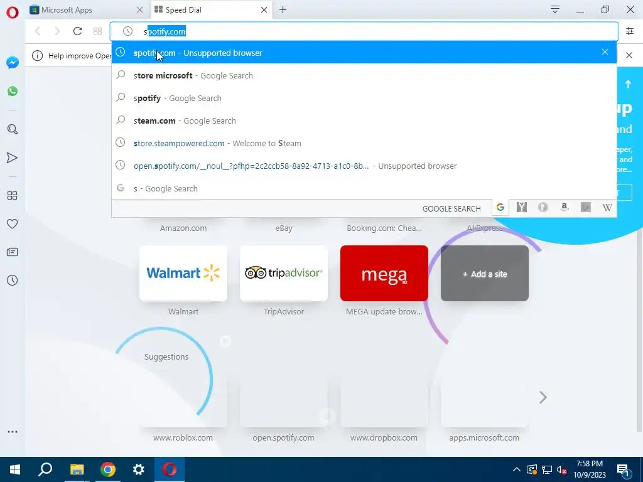Open www.dropbox.com suggestion tile
This screenshot has height=482, width=643.
pyautogui.click(x=384, y=406)
